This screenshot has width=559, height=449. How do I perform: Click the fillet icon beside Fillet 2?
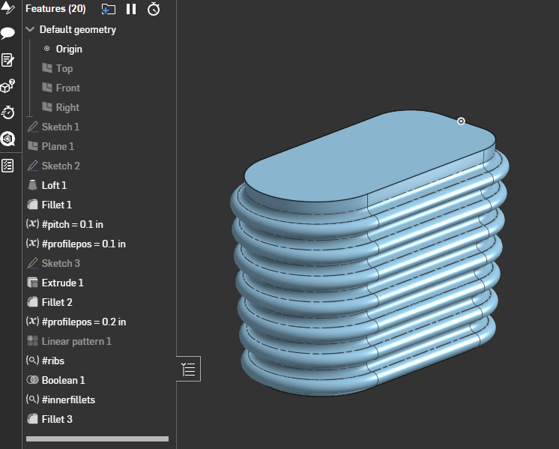tap(32, 302)
